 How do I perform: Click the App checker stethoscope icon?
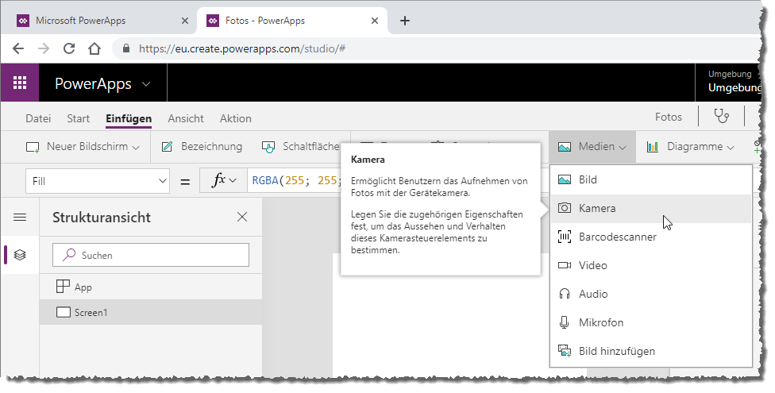pos(721,117)
